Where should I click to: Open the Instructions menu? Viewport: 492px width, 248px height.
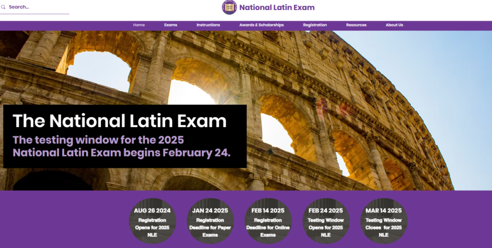tap(208, 25)
